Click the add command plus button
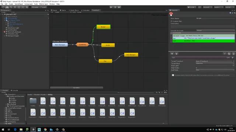This screenshot has height=132, width=236. [225, 54]
